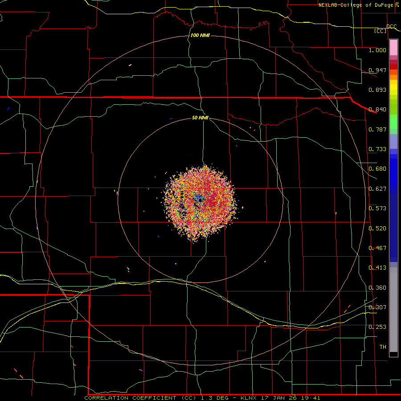Select the 100 NMI range ring label
The width and height of the screenshot is (401, 401).
pyautogui.click(x=200, y=35)
